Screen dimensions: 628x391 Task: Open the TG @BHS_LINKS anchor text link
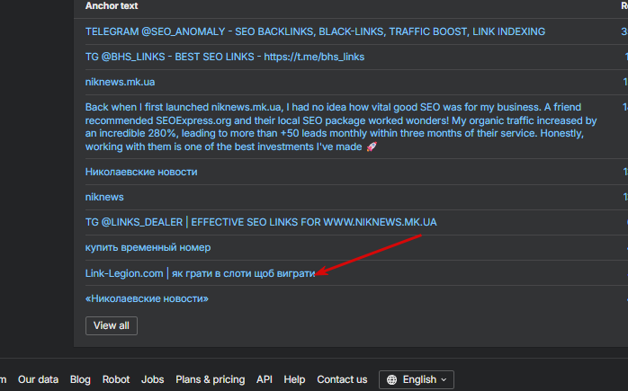point(225,57)
